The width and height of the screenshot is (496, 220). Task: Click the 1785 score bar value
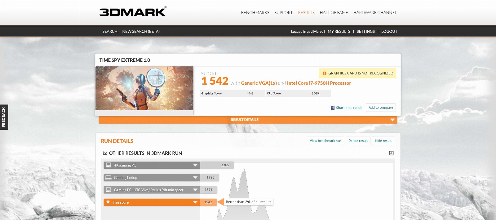(x=210, y=178)
